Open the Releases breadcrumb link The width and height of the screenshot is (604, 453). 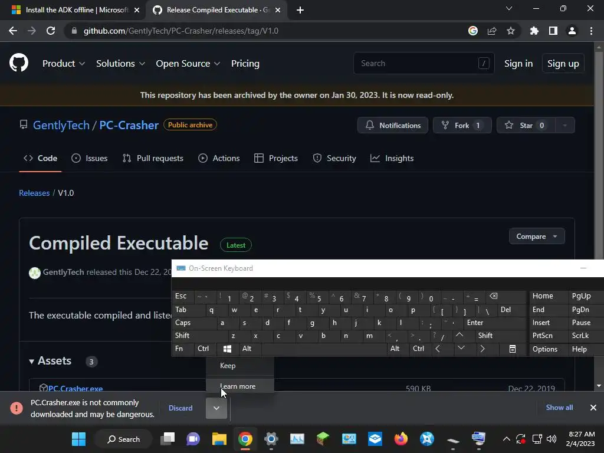point(34,193)
